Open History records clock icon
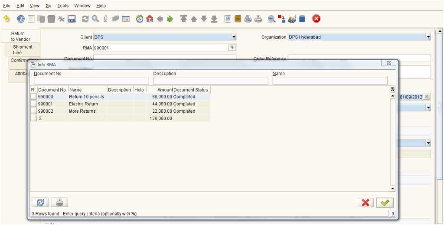The height and width of the screenshot is (225, 444). (140, 19)
